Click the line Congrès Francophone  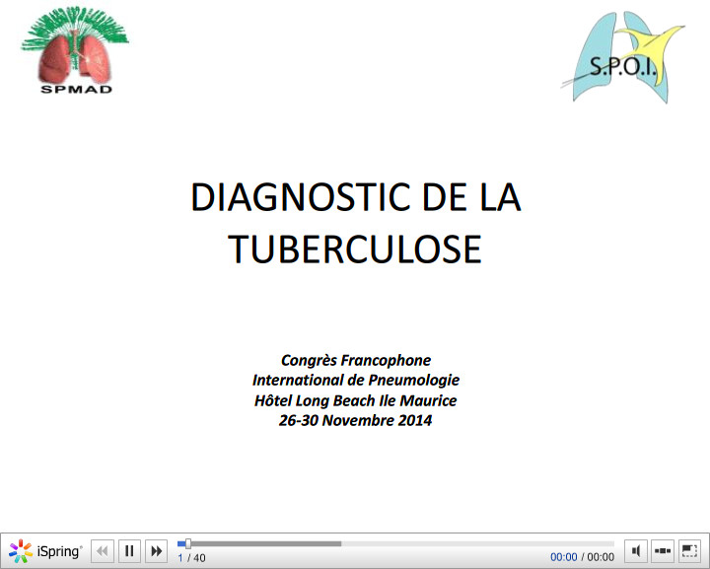[356, 360]
